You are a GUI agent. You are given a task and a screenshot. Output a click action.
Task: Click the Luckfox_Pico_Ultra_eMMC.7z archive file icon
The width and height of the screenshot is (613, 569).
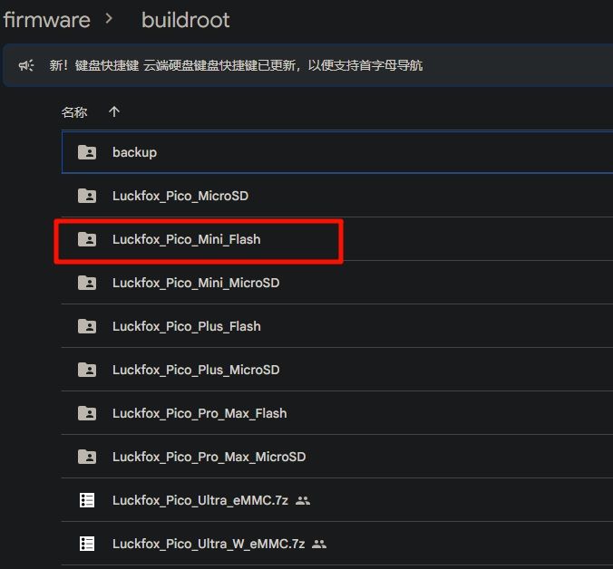(87, 500)
